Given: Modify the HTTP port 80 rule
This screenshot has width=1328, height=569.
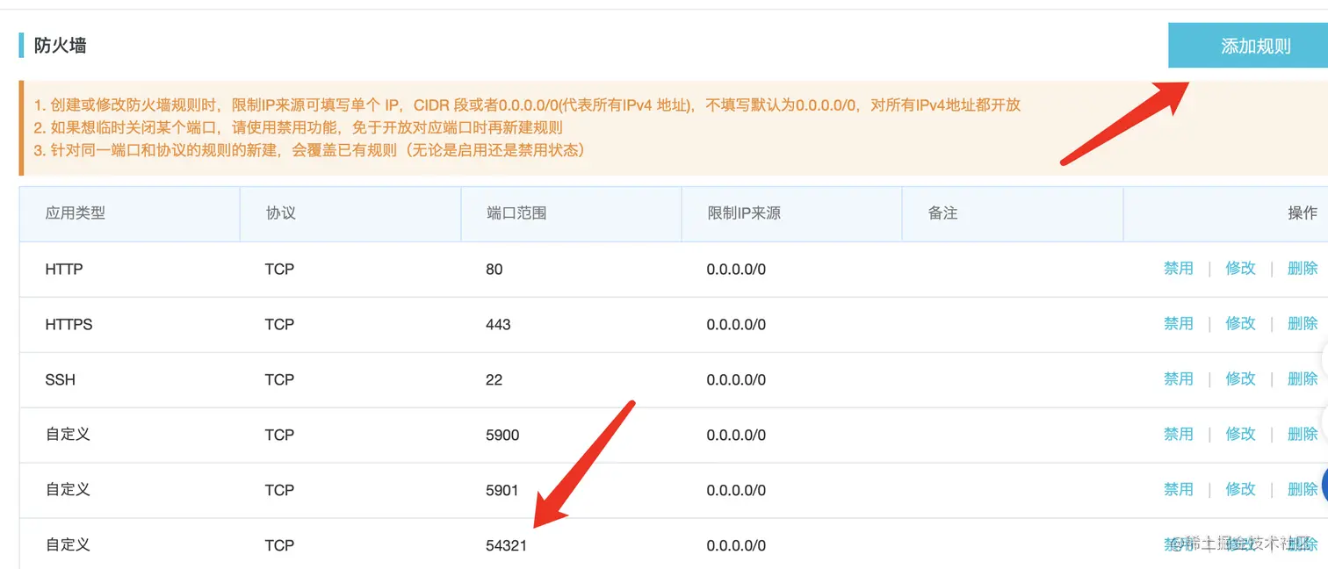Looking at the screenshot, I should (x=1240, y=269).
